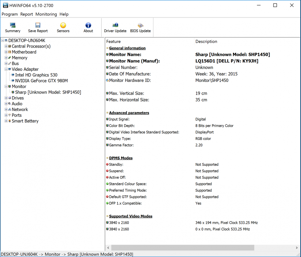Click the Description column header
Viewport: 301px width, 257px height.
click(x=206, y=41)
